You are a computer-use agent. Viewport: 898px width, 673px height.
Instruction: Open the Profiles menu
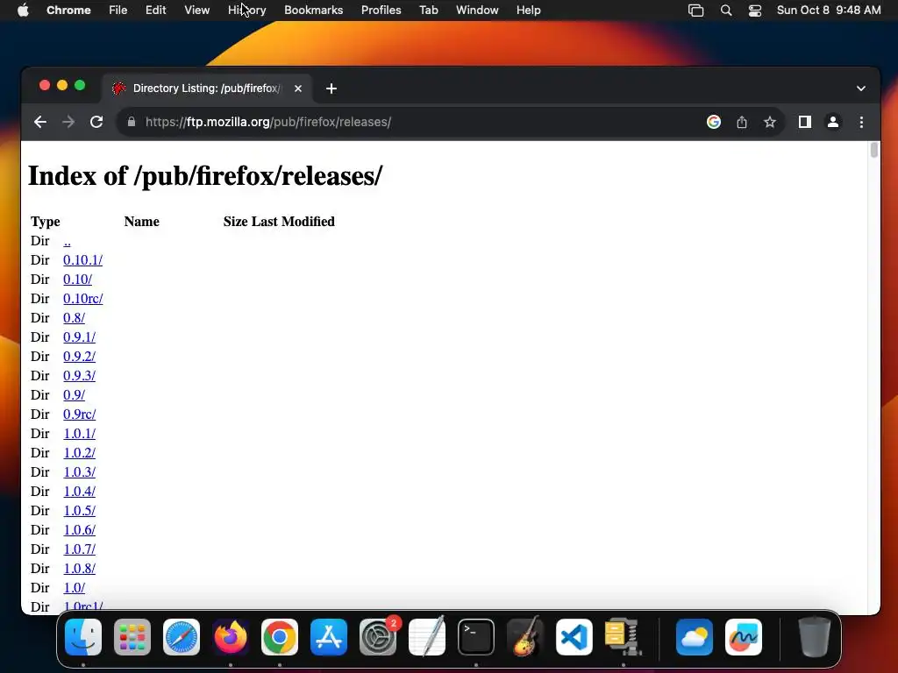coord(381,11)
